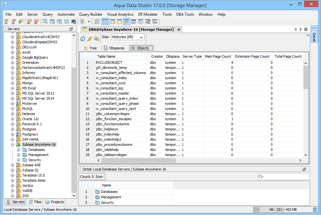Click the disconnect plug toolbar icon
Viewport: 321px width, 215px height.
(37, 21)
